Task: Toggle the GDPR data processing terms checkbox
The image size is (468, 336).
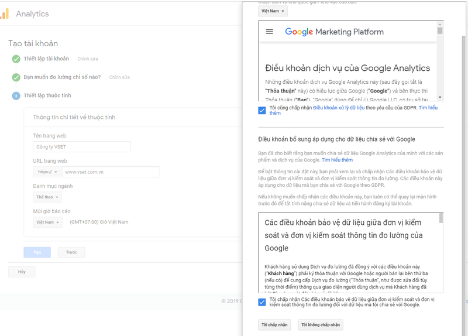Action: click(261, 110)
